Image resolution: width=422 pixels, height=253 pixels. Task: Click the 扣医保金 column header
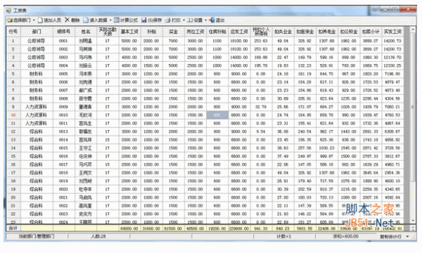tap(305, 32)
